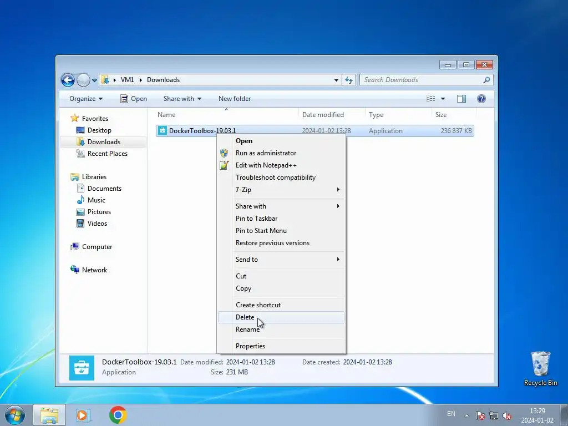Image resolution: width=568 pixels, height=426 pixels.
Task: Select Libraries in navigation pane
Action: [x=94, y=177]
